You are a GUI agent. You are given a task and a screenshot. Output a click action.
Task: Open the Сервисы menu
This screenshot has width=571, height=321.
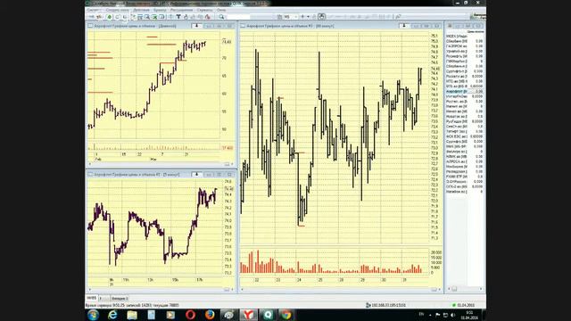204,10
